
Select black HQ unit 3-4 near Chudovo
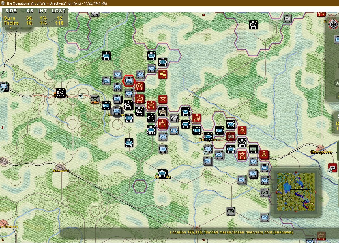click(x=162, y=173)
